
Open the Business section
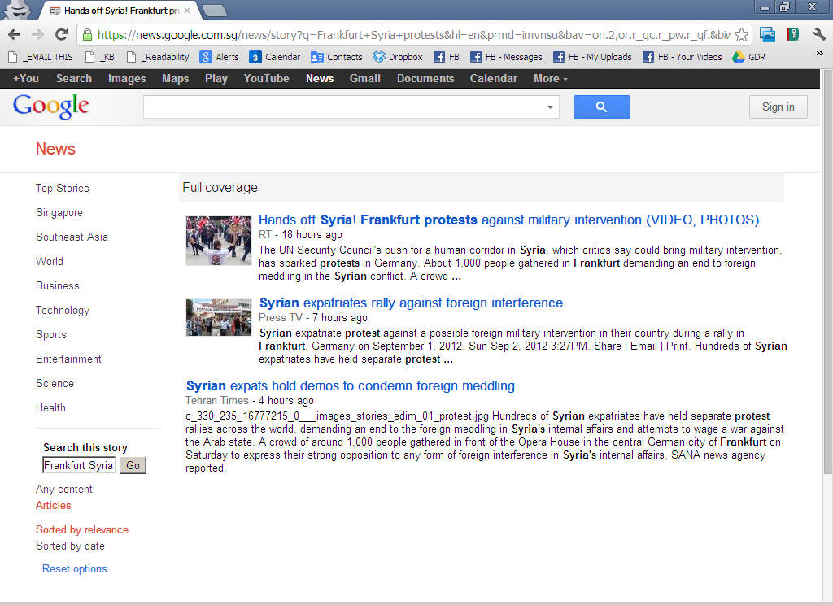click(58, 285)
